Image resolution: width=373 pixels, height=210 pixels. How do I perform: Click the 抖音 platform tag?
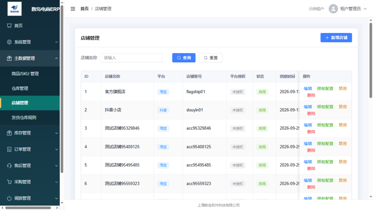[x=163, y=110]
